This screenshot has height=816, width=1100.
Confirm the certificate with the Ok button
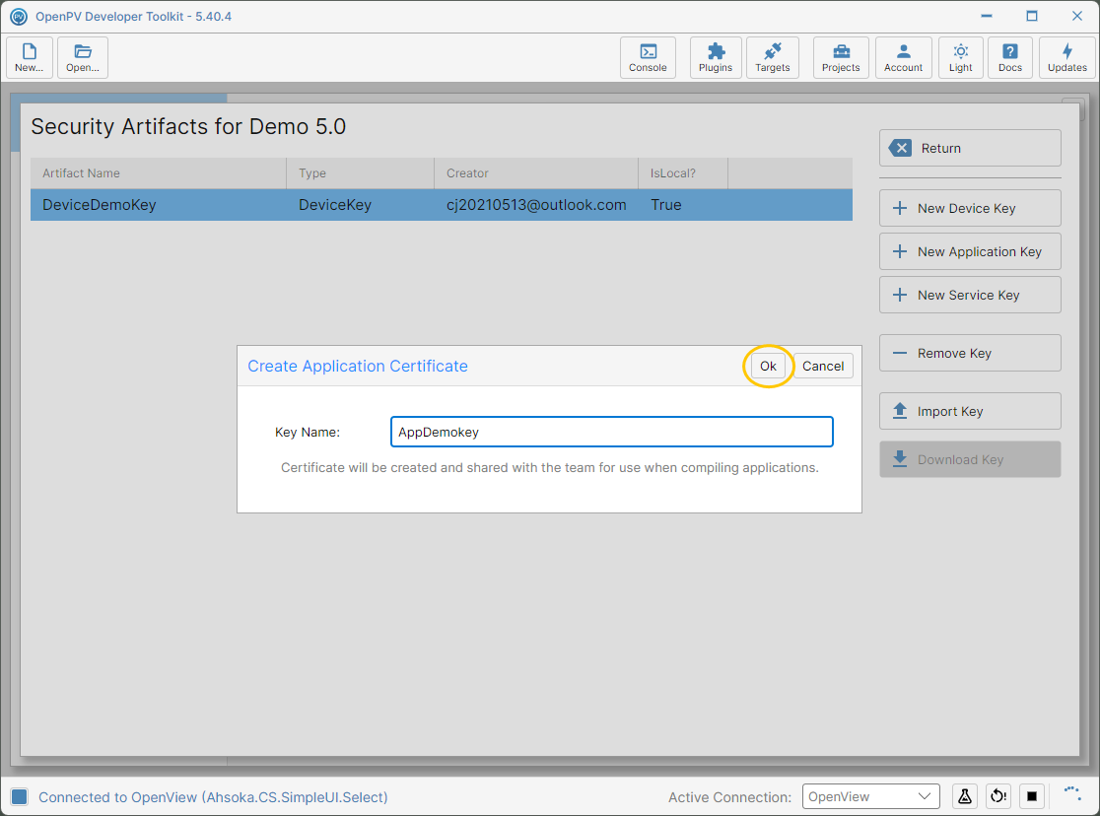coord(768,366)
